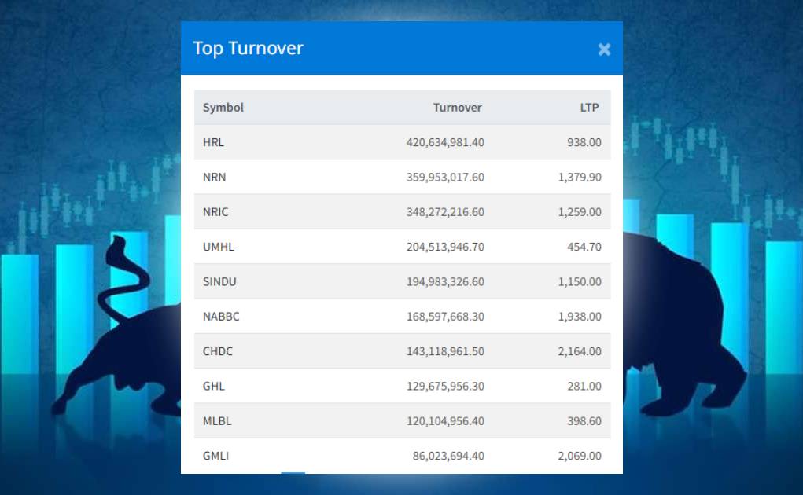Select the NRIC symbol

215,211
